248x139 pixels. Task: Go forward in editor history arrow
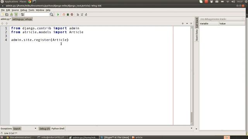point(7,23)
